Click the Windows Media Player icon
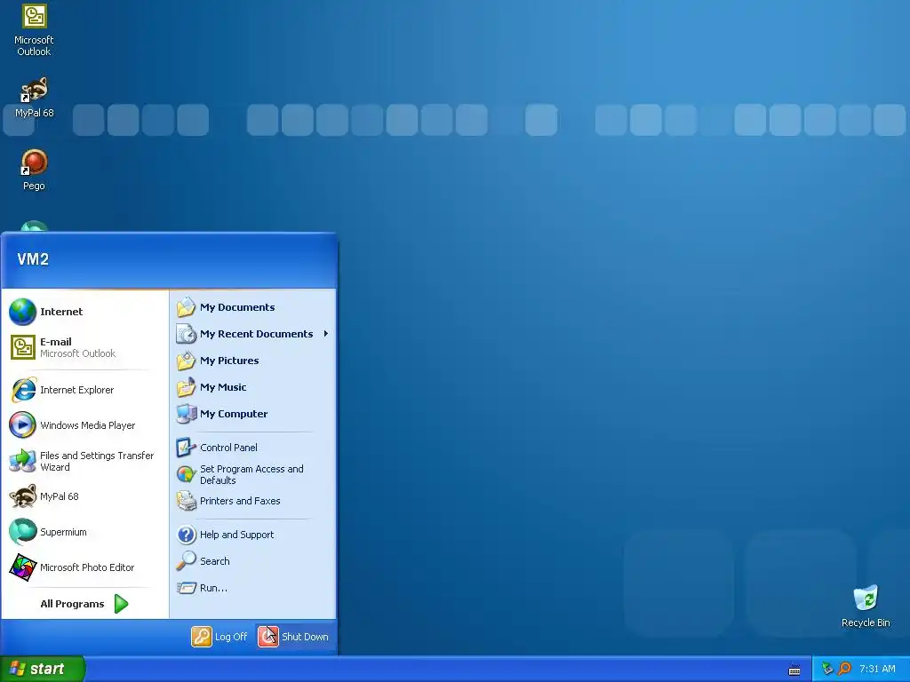Screen dimensions: 910x682 click(22, 425)
